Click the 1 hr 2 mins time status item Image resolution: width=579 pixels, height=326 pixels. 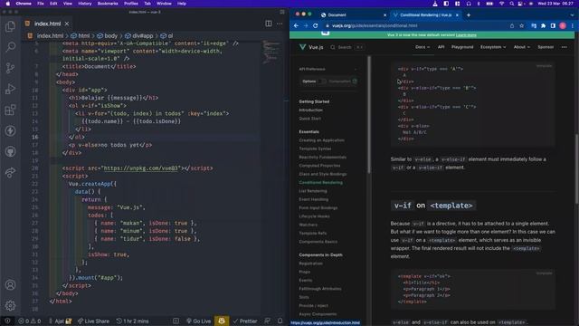pos(133,321)
